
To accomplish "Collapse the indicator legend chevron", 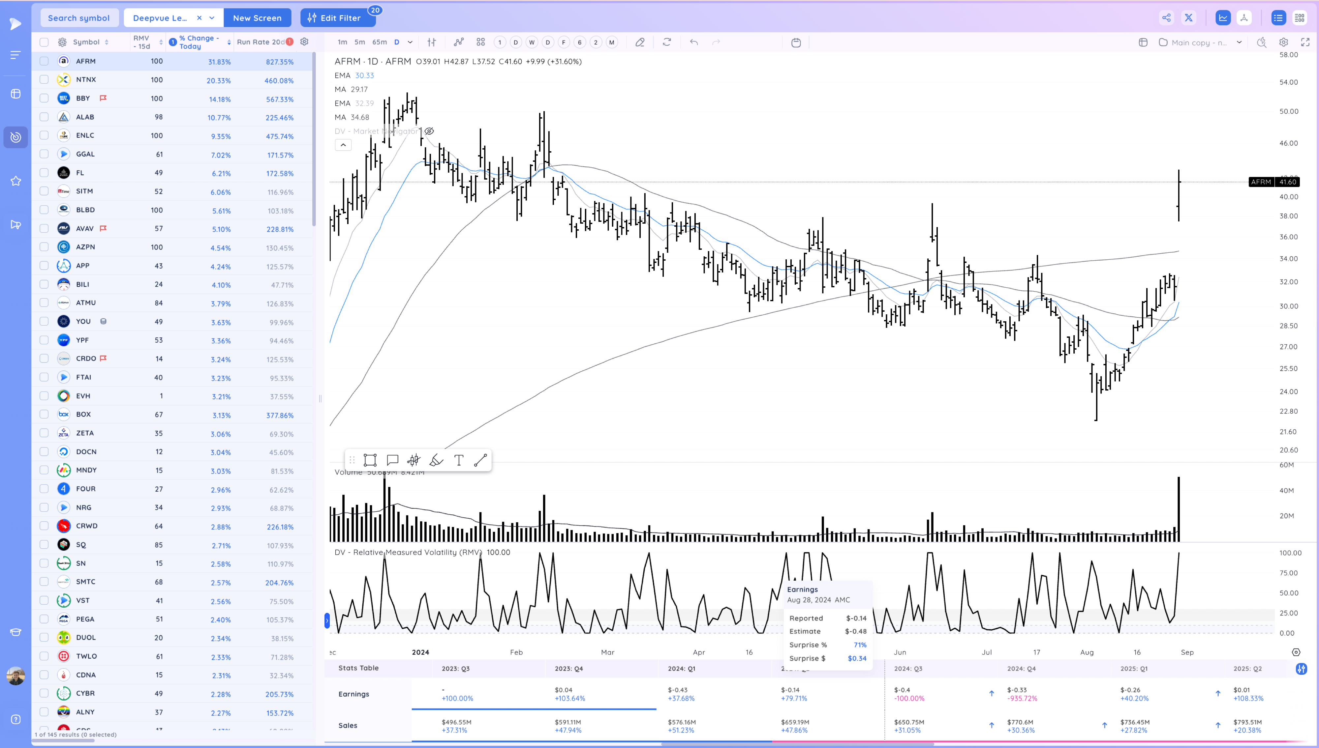I will [x=343, y=145].
